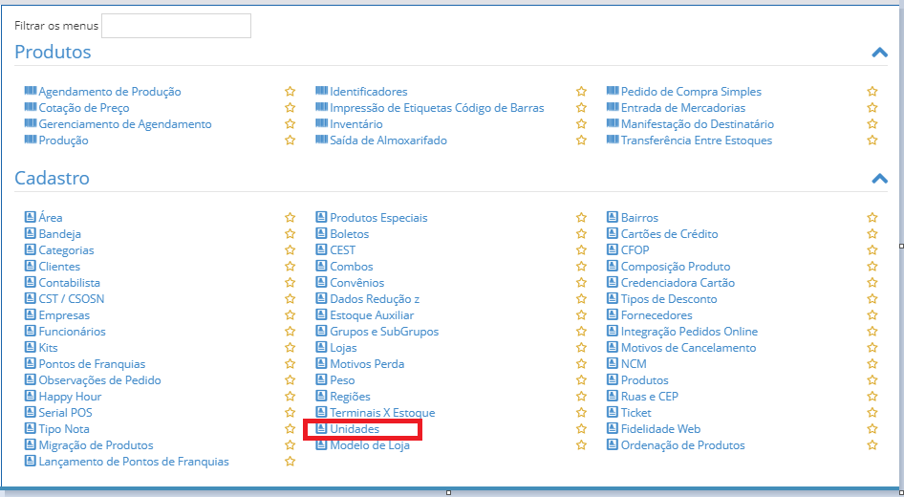Collapse the Cadastro section chevron
The image size is (904, 497).
tap(879, 178)
